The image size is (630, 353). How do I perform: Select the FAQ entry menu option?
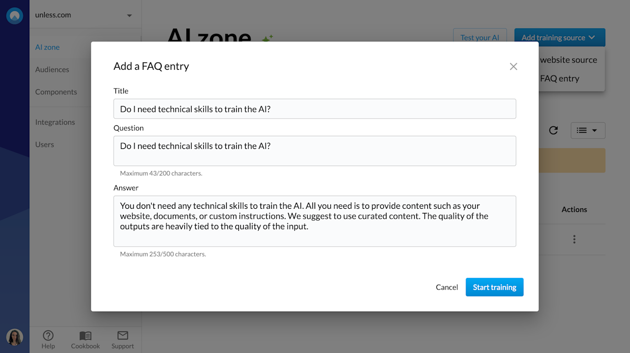560,79
